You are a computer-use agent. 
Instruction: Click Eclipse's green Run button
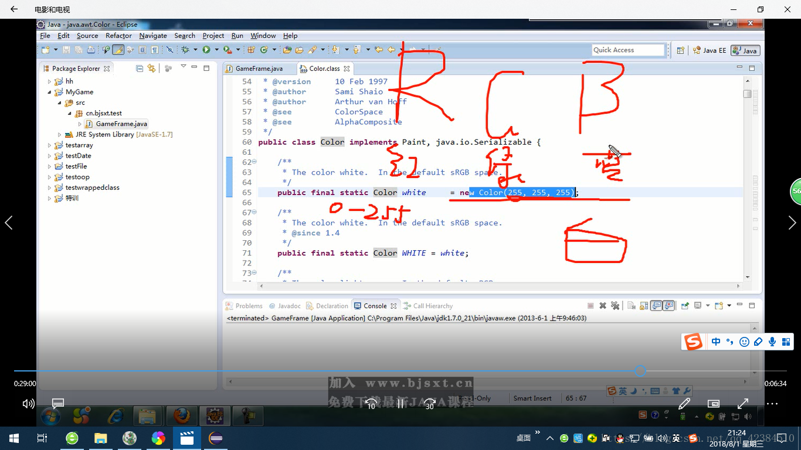click(x=206, y=50)
